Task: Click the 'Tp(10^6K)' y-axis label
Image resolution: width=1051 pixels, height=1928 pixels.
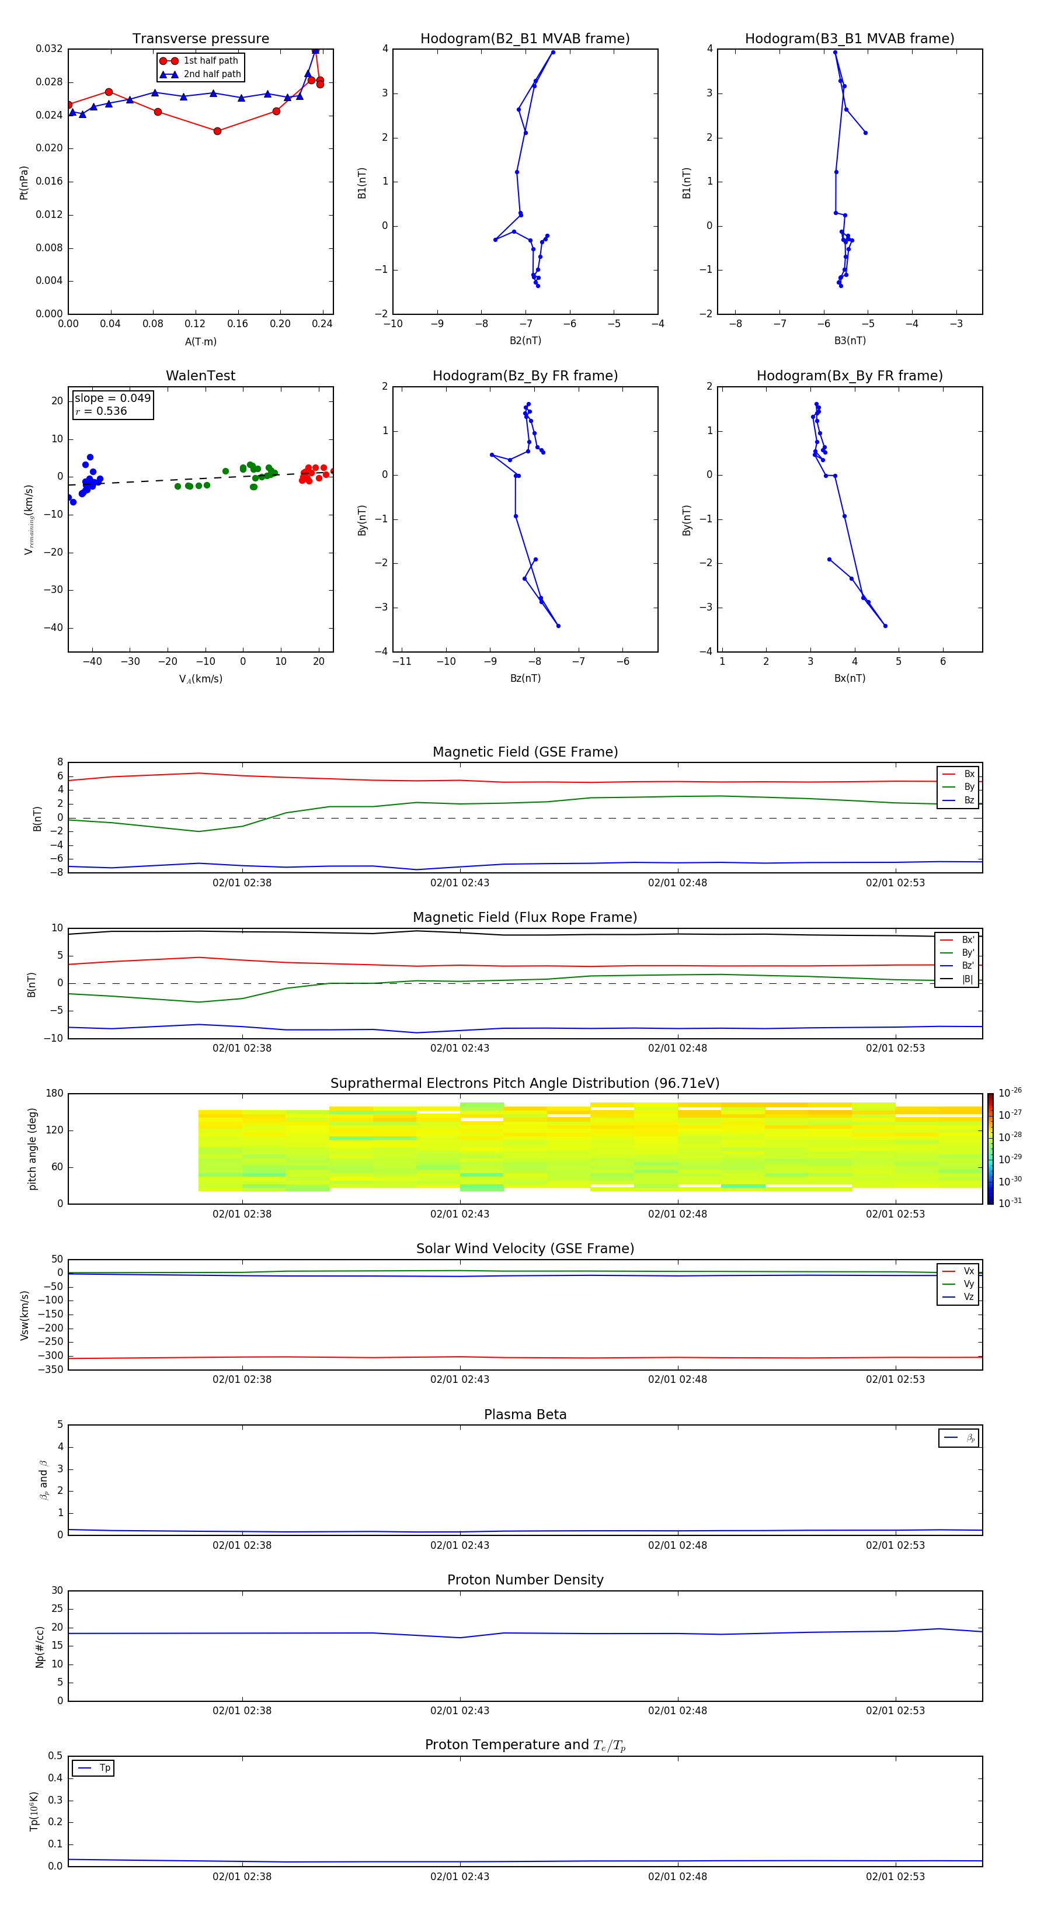Action: coord(34,1811)
